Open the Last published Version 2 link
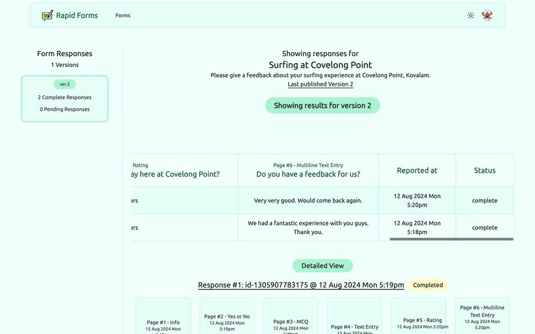Screen dimensions: 535x334 [x=320, y=84]
